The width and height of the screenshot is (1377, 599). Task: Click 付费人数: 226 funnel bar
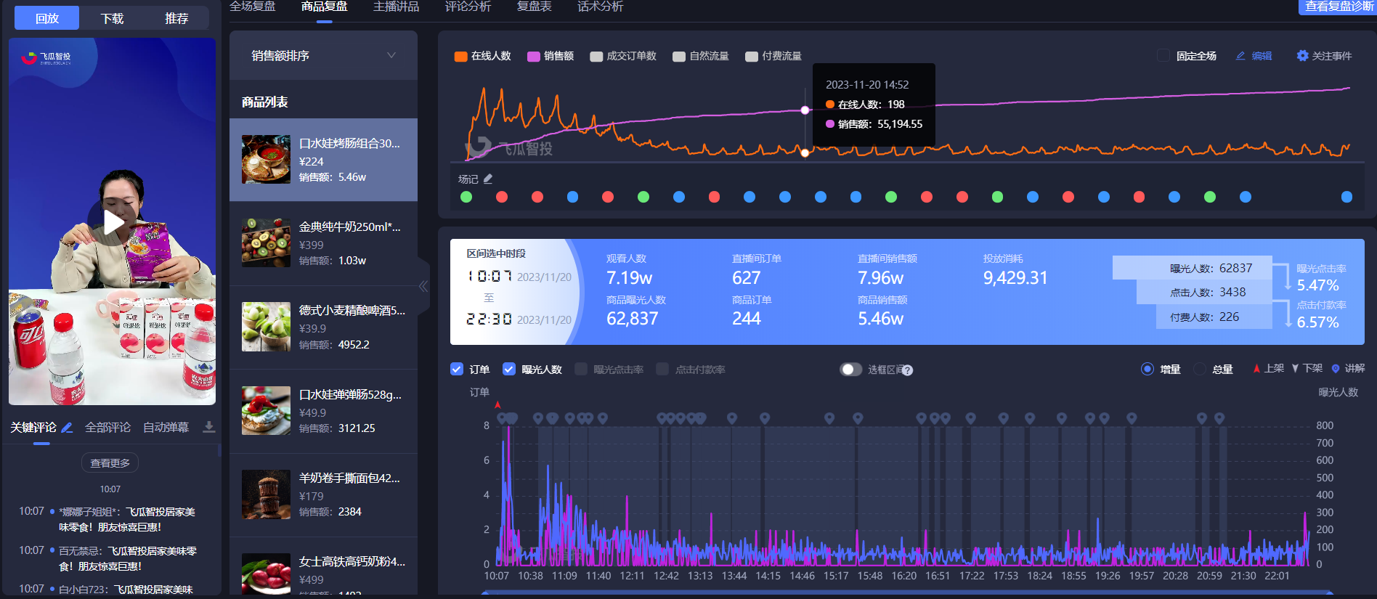coord(1214,317)
